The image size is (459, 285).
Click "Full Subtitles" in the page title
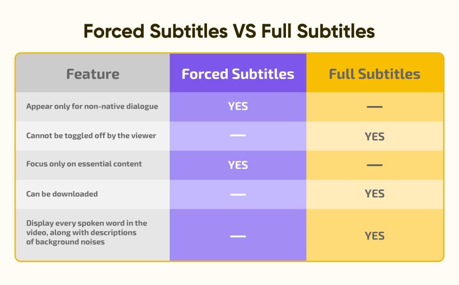318,31
